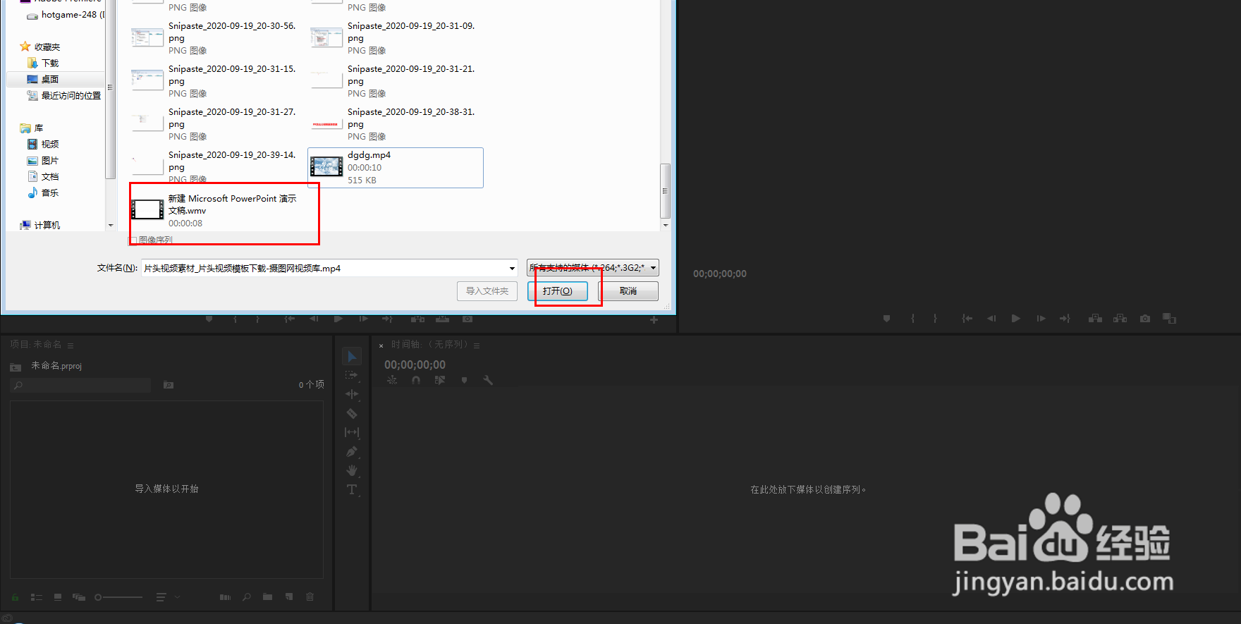Click the Clear trash icon in Project panel
Screen dimensions: 1241x624
click(310, 597)
